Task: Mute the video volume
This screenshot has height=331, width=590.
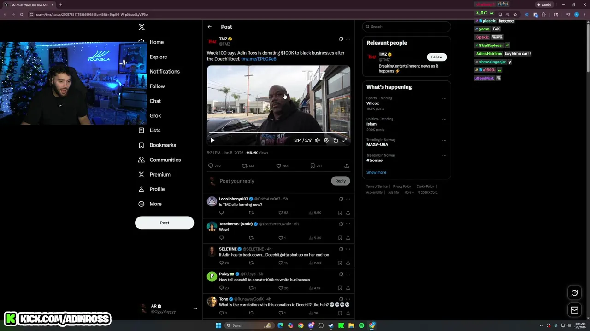Action: [317, 140]
